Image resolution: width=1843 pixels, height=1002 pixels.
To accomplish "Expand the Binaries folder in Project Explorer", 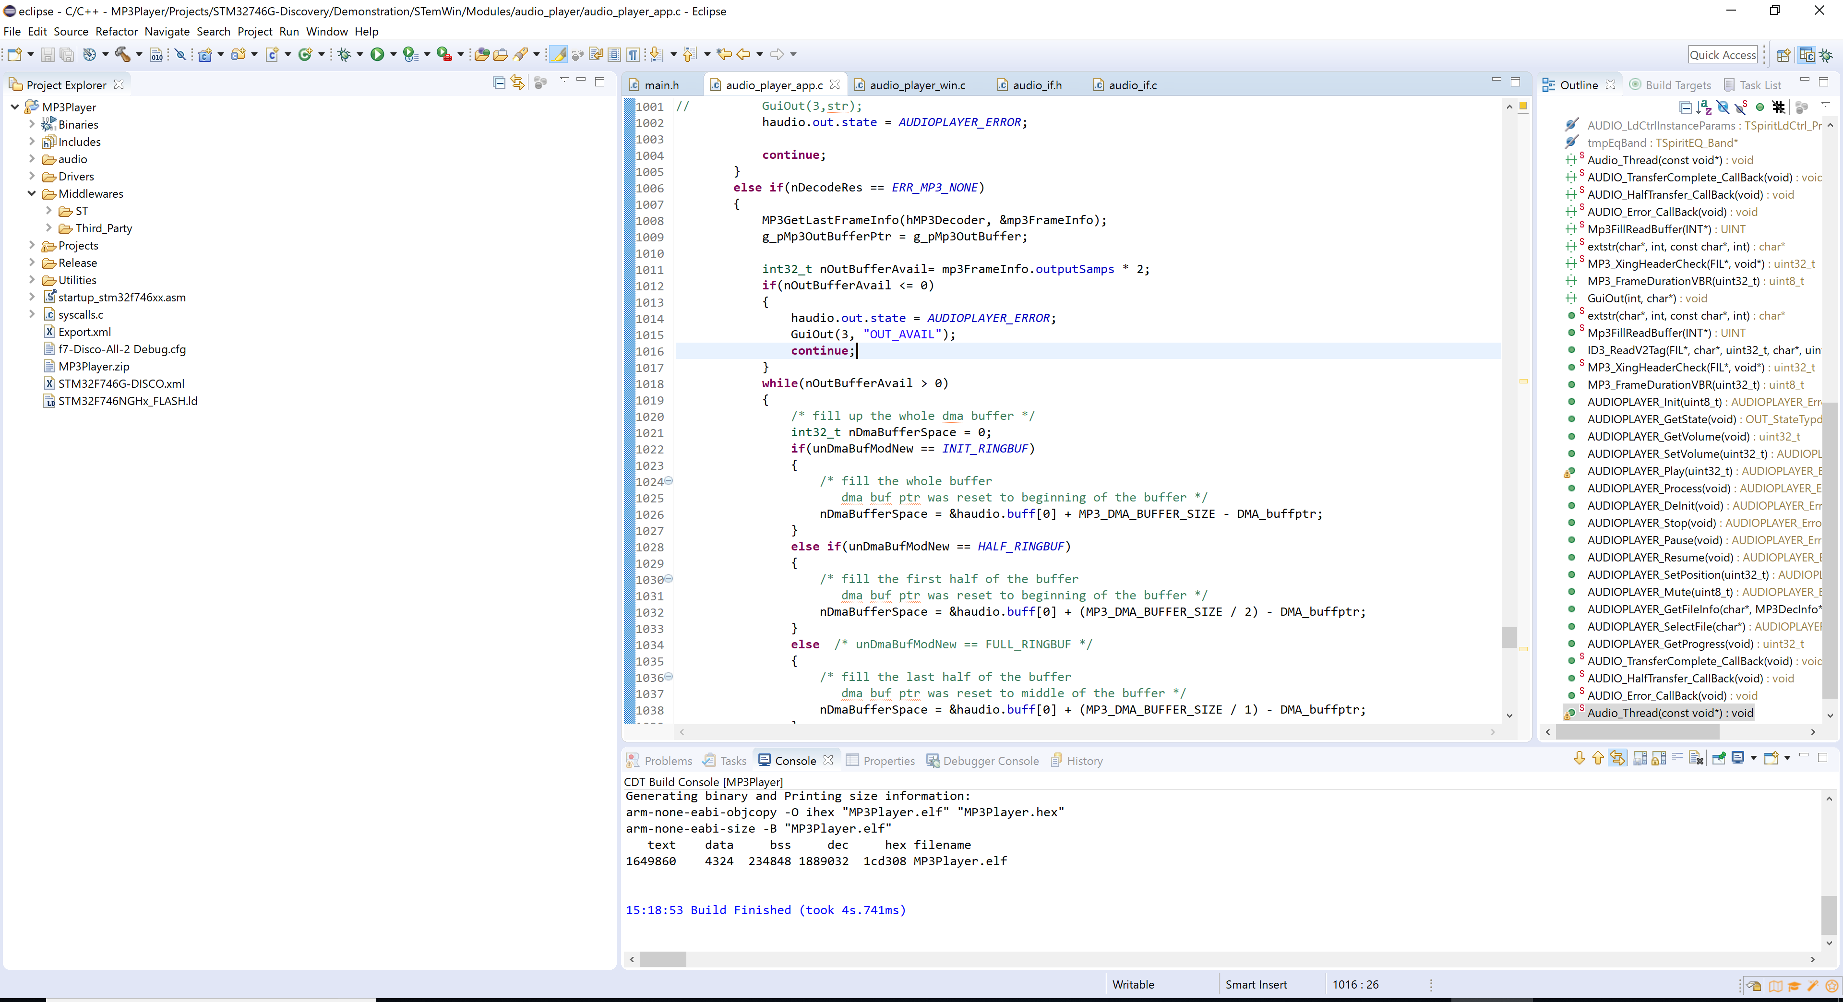I will point(32,124).
